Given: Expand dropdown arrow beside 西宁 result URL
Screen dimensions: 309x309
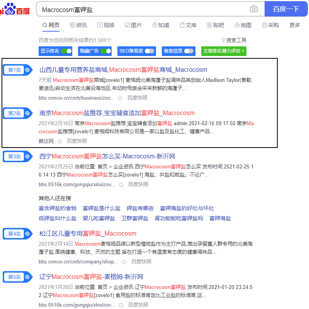Looking at the screenshot, I should pos(121,185).
